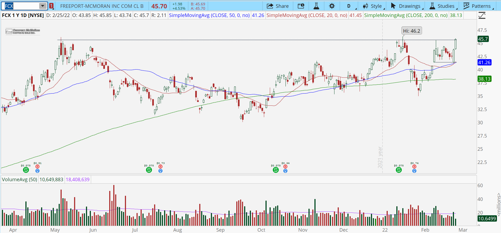Click the Mar label on the time axis
The height and width of the screenshot is (233, 501).
coord(463,230)
